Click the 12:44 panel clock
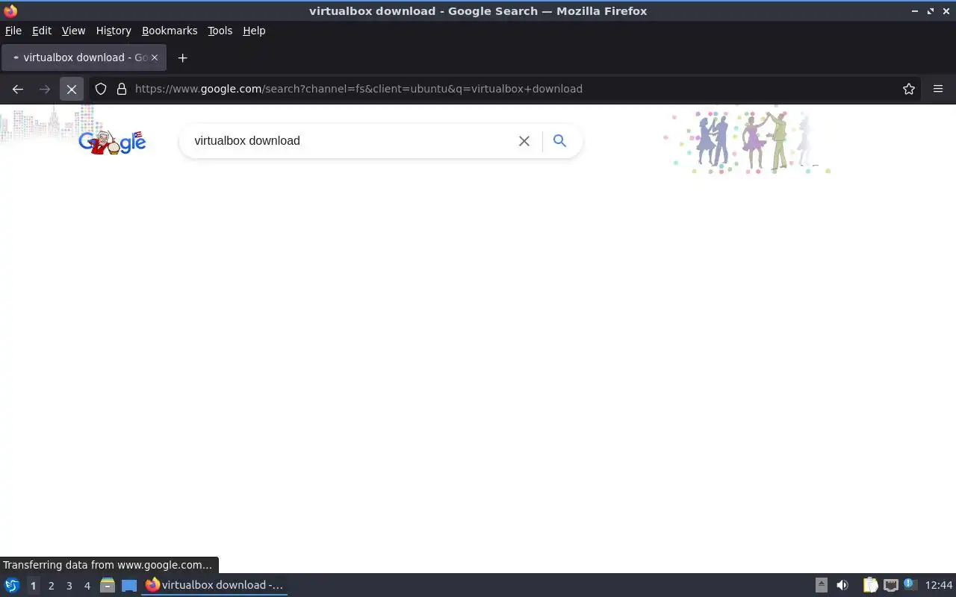956x597 pixels. point(939,585)
